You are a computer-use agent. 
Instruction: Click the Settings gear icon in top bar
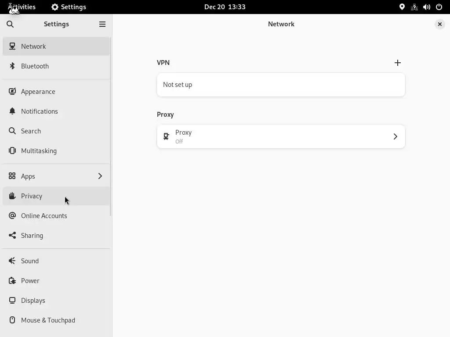tap(54, 7)
